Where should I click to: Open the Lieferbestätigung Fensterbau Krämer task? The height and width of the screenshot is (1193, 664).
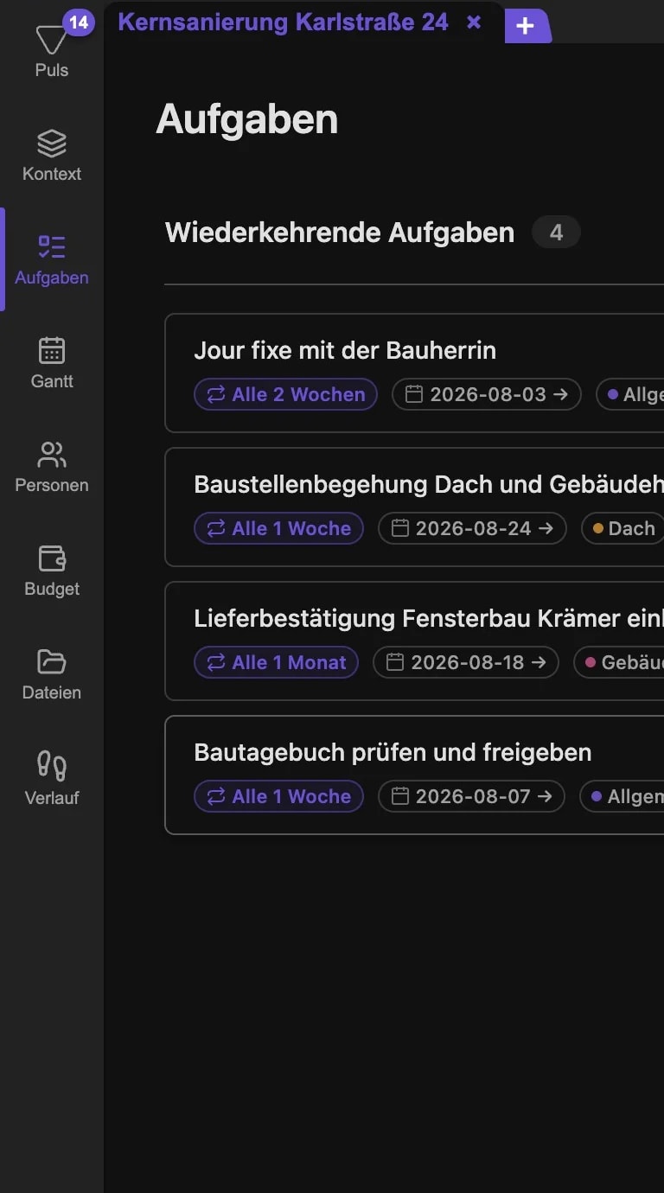pyautogui.click(x=429, y=618)
